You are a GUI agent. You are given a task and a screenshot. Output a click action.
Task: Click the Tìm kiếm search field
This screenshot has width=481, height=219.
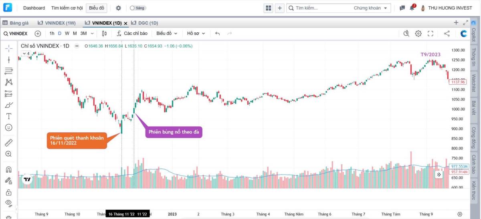point(321,8)
